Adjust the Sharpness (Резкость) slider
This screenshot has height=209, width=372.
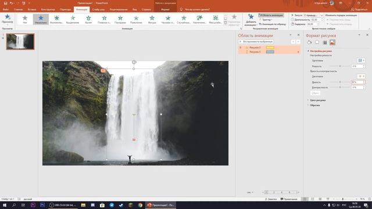tap(339, 66)
